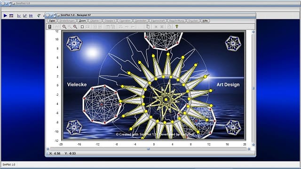This screenshot has height=169, width=301.
Task: Click the yellow center point of the star
Action: coord(166,100)
